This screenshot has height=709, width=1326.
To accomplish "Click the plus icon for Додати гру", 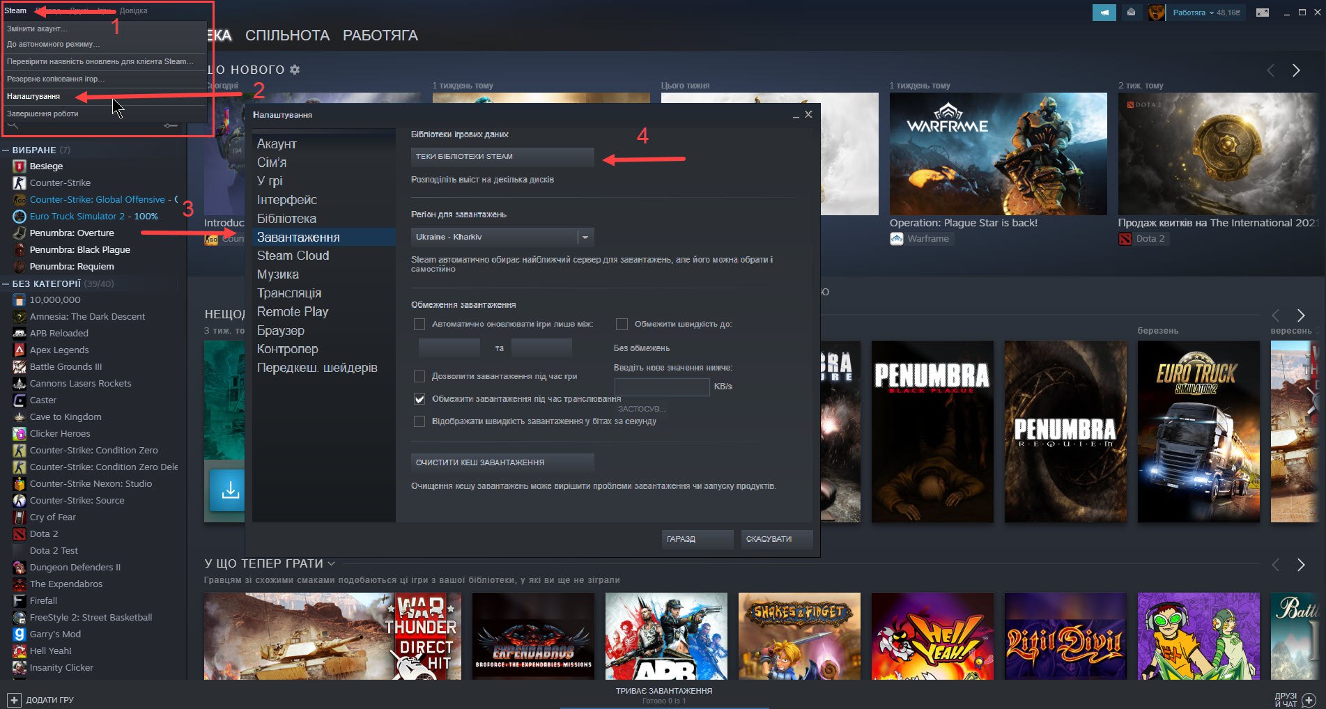I will (x=14, y=700).
